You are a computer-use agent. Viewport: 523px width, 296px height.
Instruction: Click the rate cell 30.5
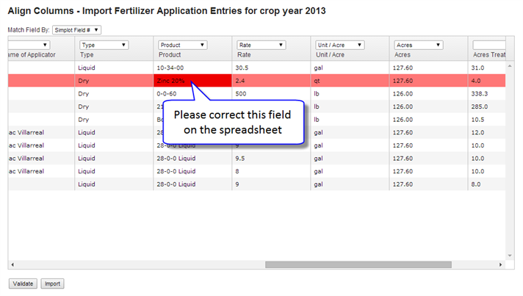(271, 68)
